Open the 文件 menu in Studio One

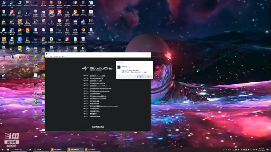pos(47,56)
